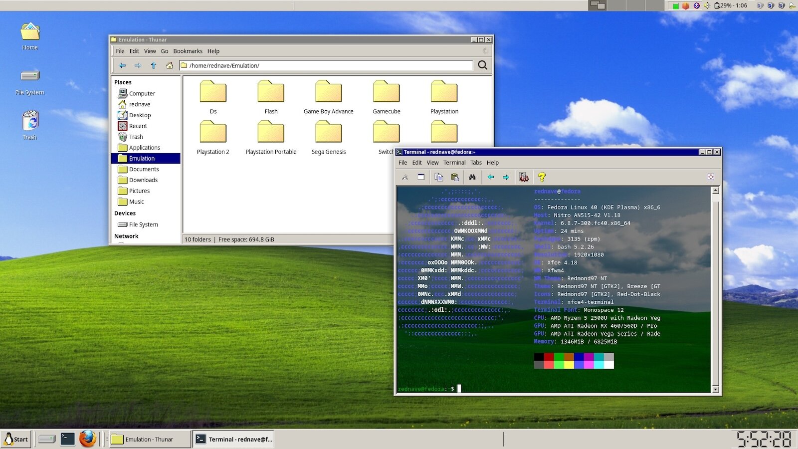This screenshot has height=449, width=798.
Task: Switch to Terminal taskbar button
Action: [x=233, y=439]
